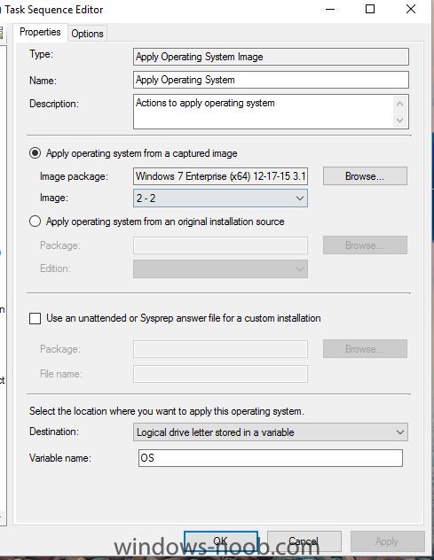This screenshot has width=434, height=560.
Task: Click inside the Description text box
Action: (x=264, y=112)
